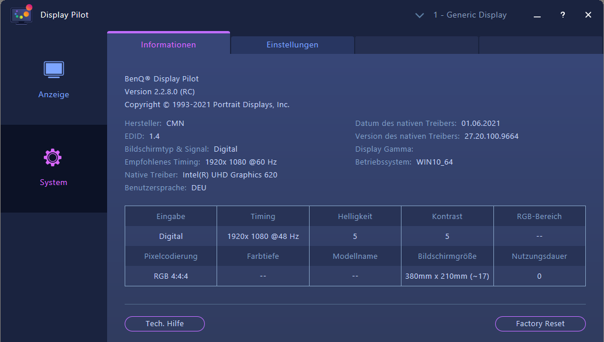Screen dimensions: 604x342
Task: Click the '380mm x 210mm (~17)' cell
Action: coord(447,276)
